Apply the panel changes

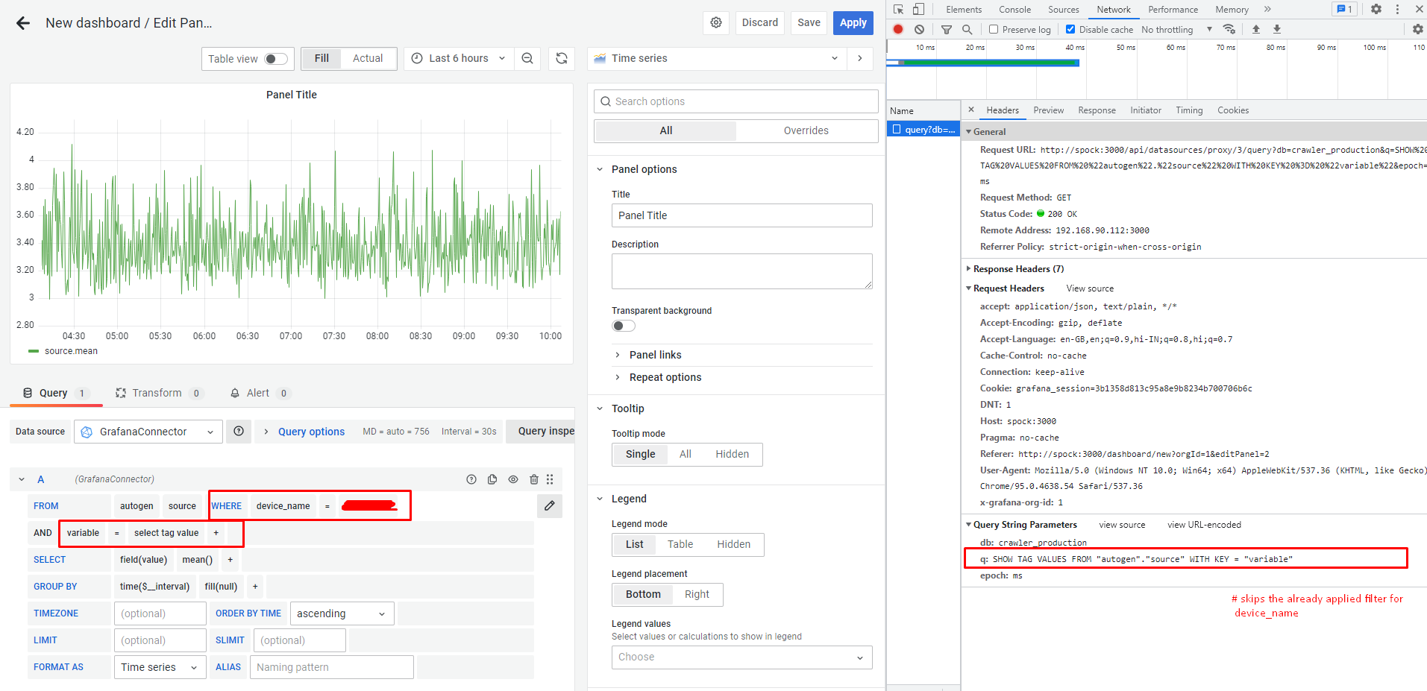pos(853,22)
